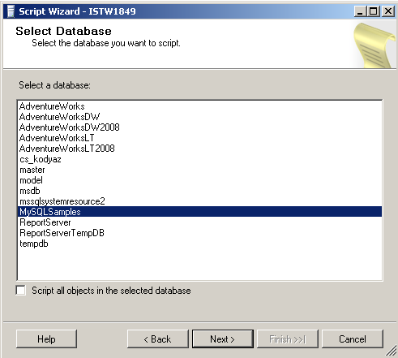Open Help for the Script Wizard

pyautogui.click(x=46, y=339)
